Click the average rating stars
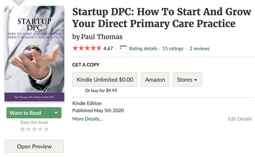The height and width of the screenshot is (157, 255). pyautogui.click(x=87, y=48)
